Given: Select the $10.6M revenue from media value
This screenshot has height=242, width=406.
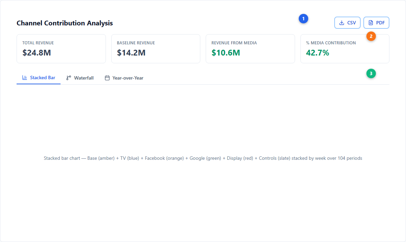Looking at the screenshot, I should [226, 52].
